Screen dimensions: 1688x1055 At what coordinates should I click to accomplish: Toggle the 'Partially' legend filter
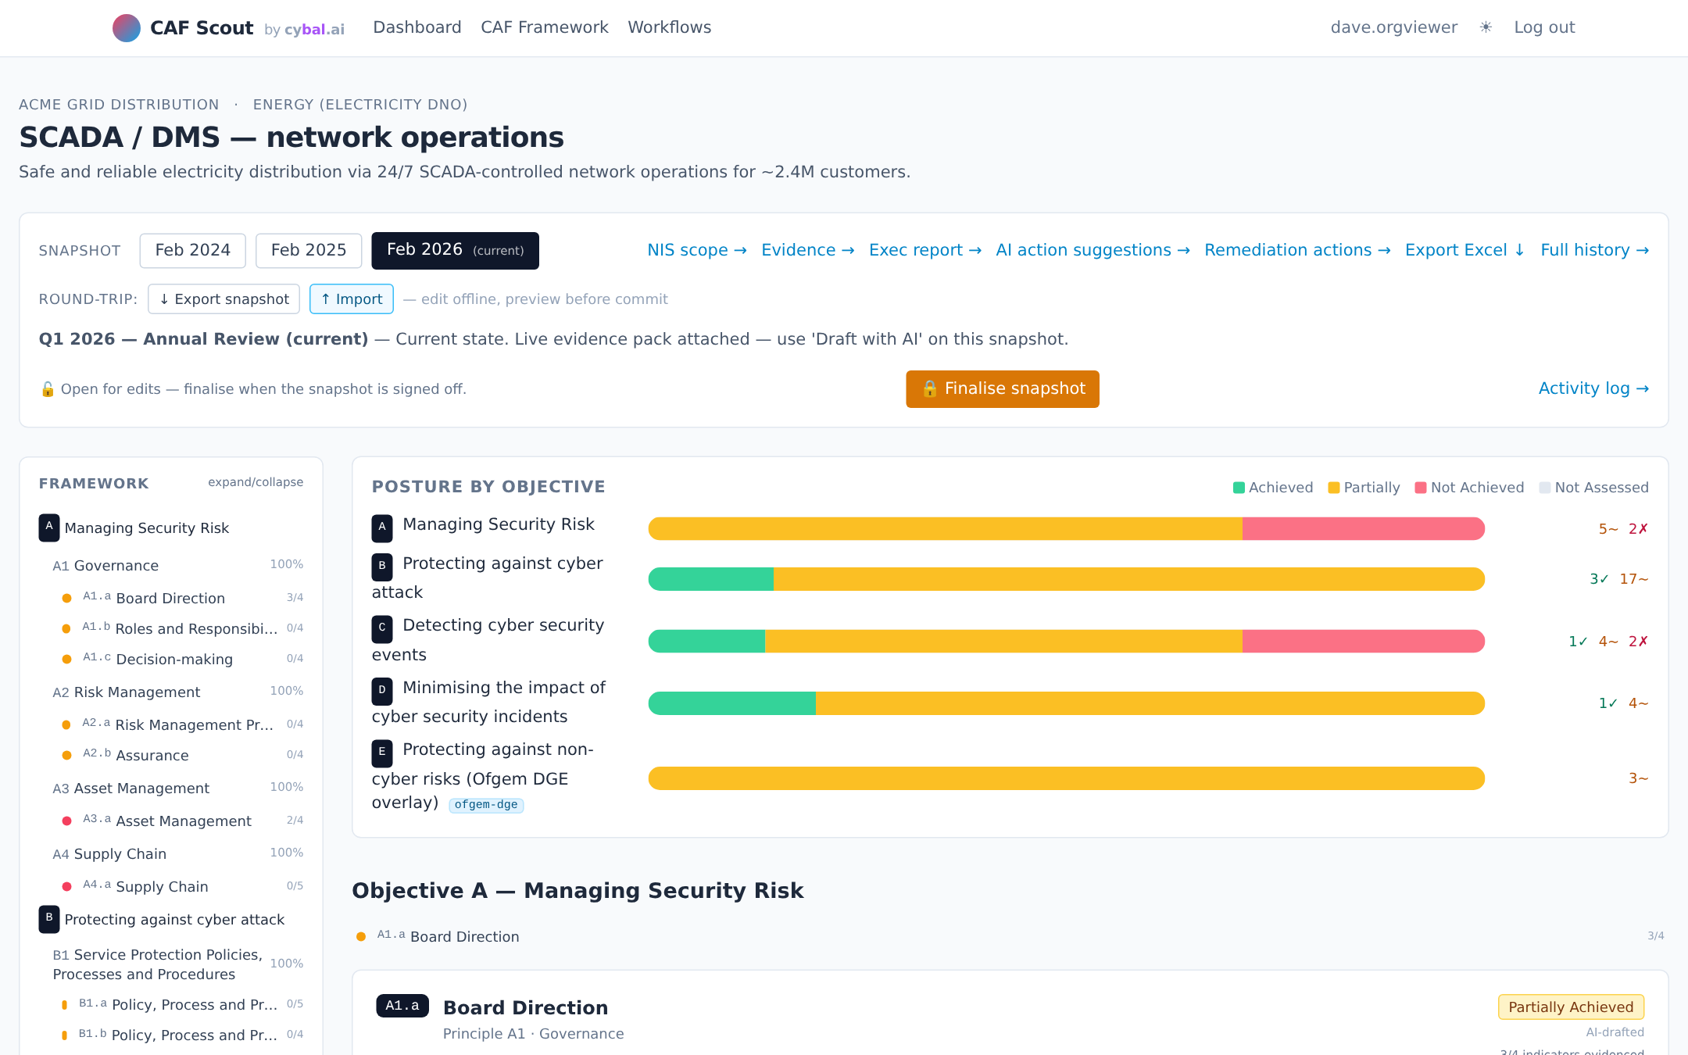[1364, 487]
